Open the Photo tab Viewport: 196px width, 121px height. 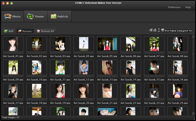point(12,16)
